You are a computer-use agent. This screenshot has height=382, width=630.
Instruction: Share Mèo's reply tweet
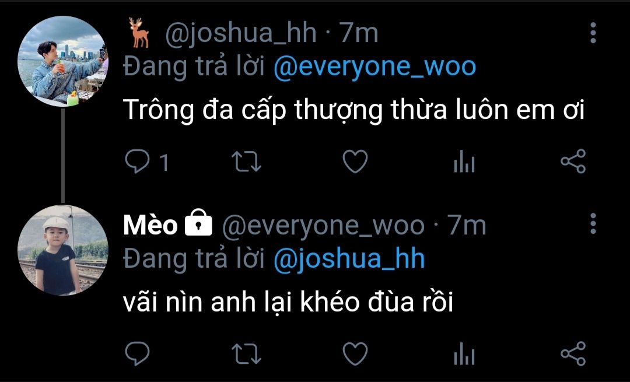pos(573,353)
